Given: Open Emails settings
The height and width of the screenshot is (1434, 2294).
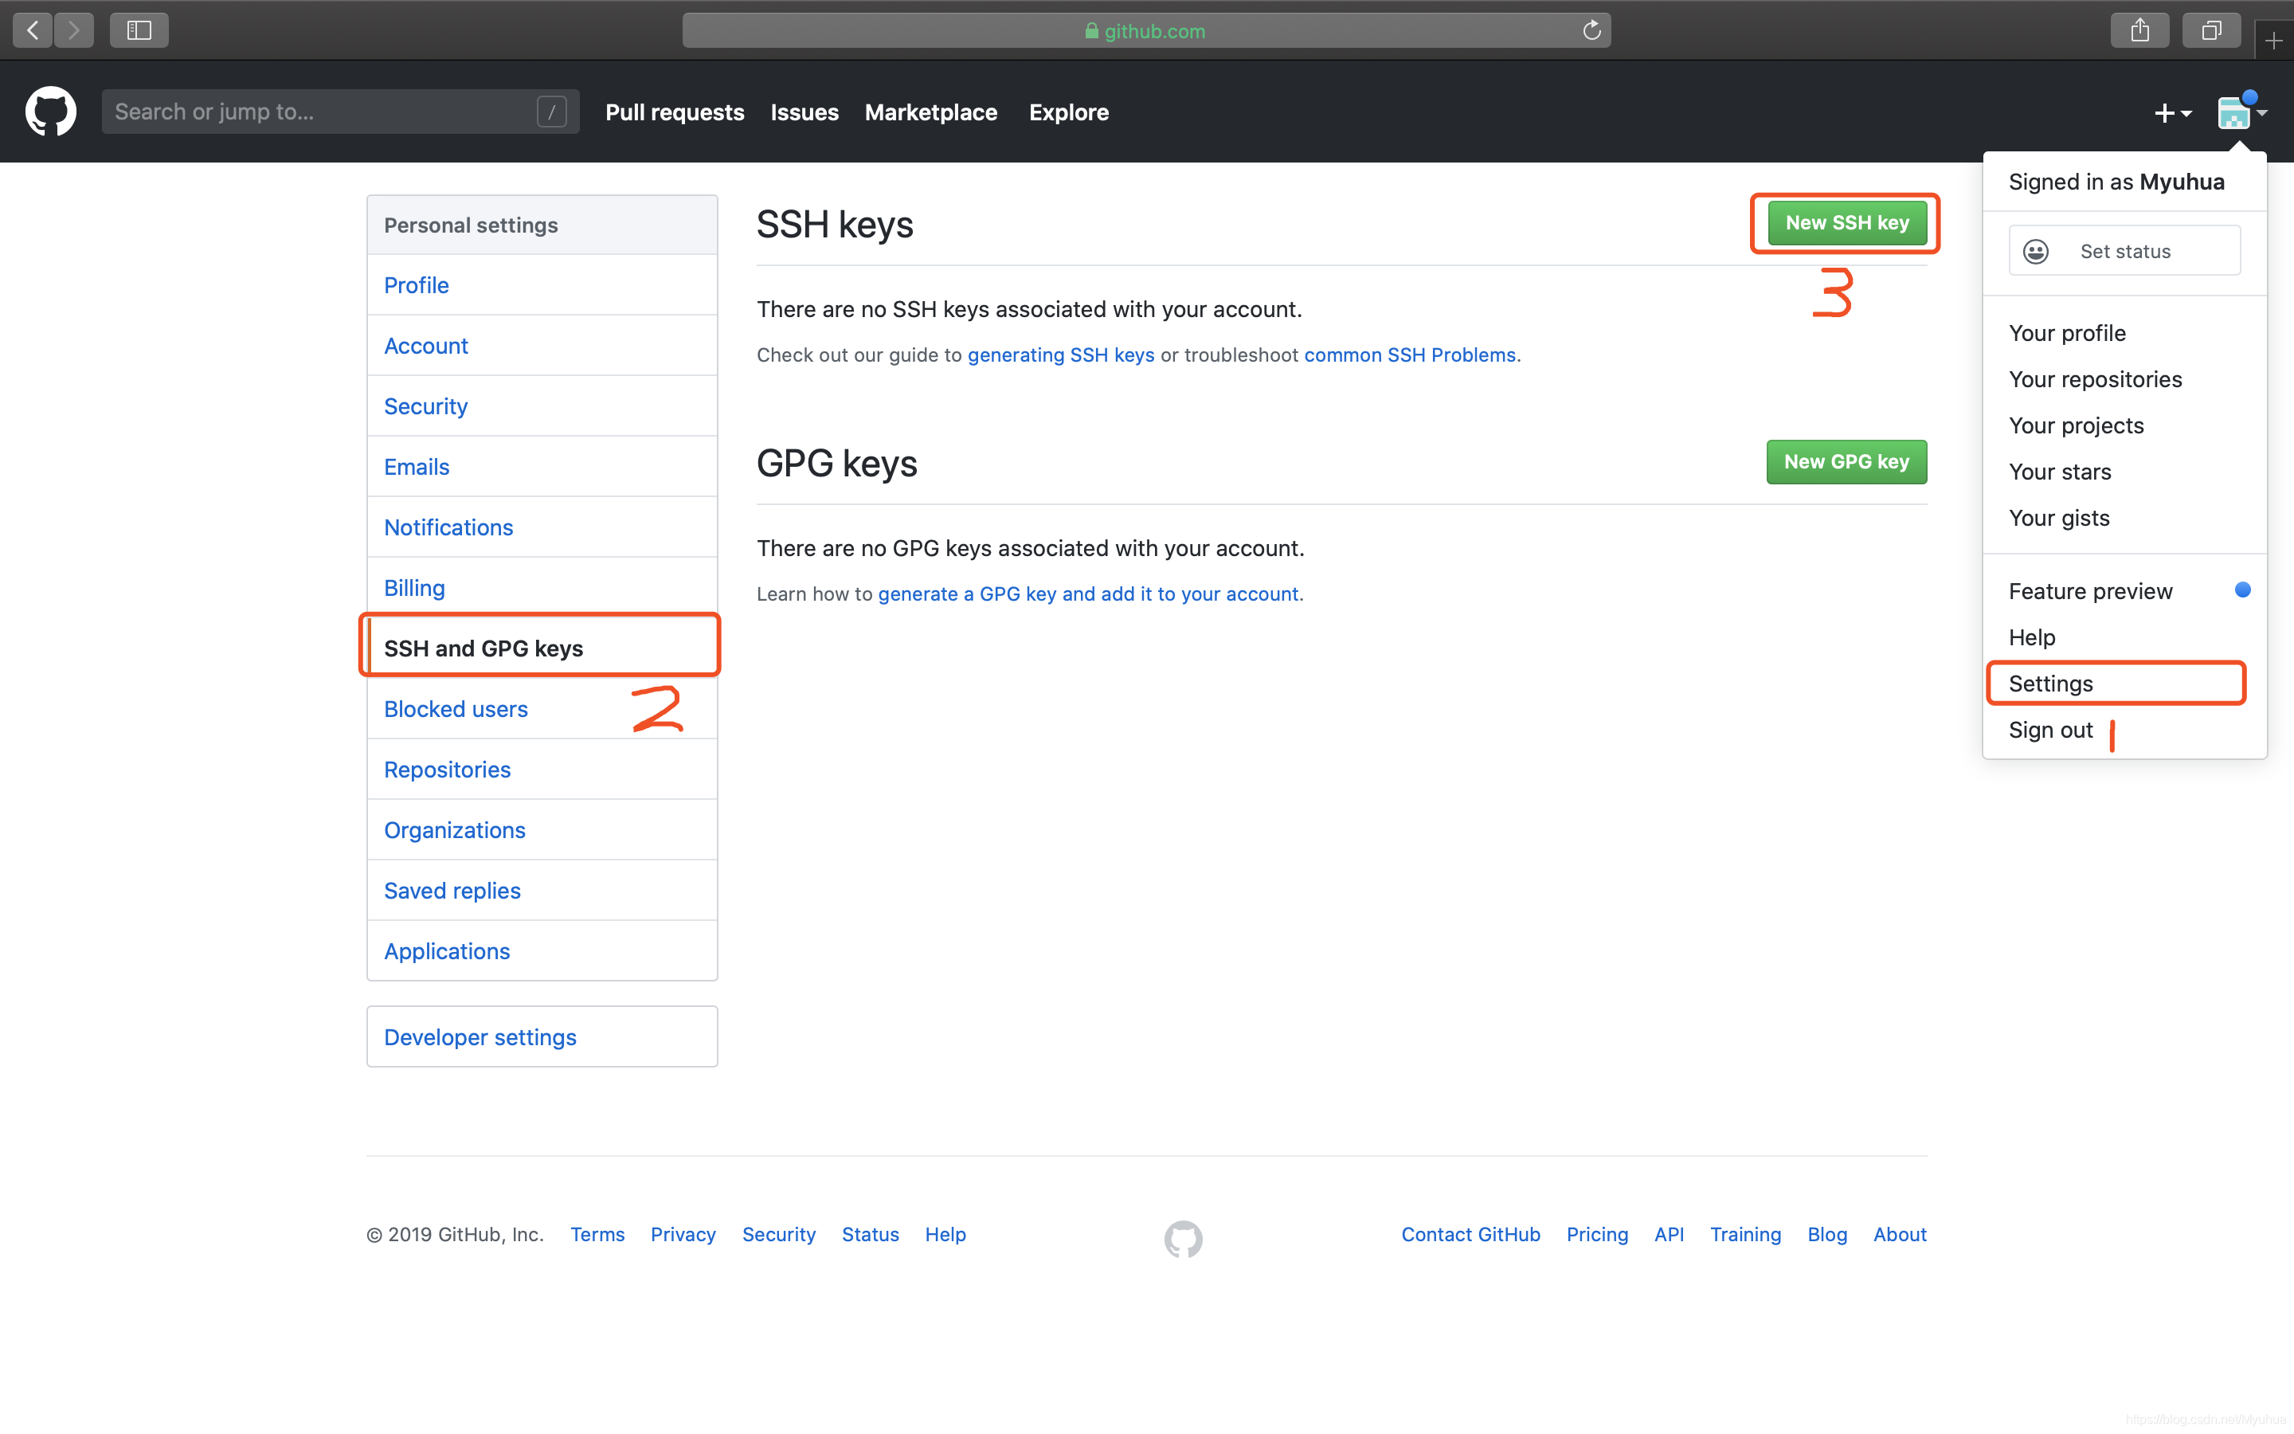Looking at the screenshot, I should (542, 467).
